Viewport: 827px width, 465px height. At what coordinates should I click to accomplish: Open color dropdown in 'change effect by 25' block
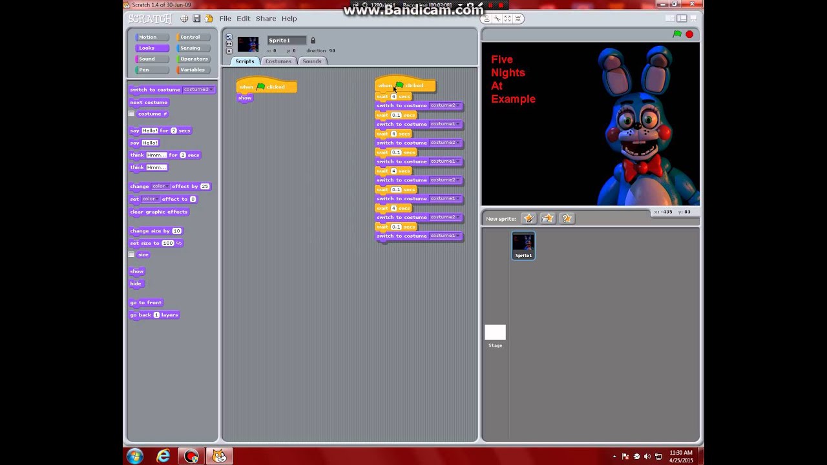pyautogui.click(x=160, y=186)
